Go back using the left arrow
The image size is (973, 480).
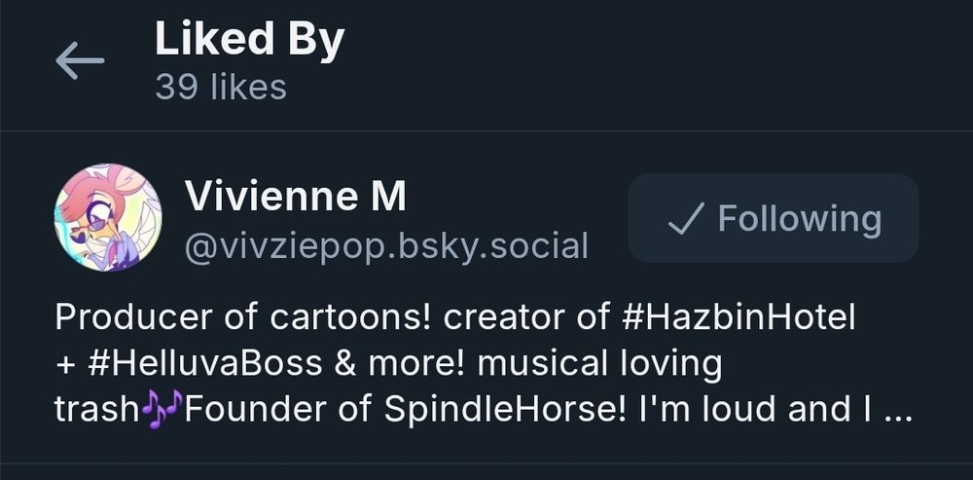coord(80,61)
